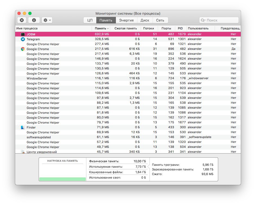Toggle sort on Память column header
This screenshot has width=256, height=205.
click(x=101, y=28)
